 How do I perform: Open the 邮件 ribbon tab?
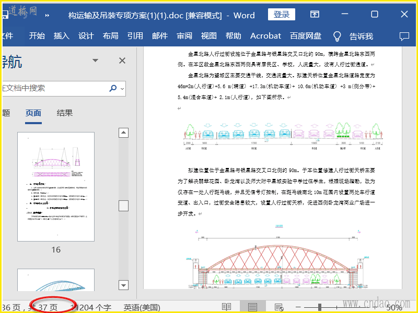160,35
